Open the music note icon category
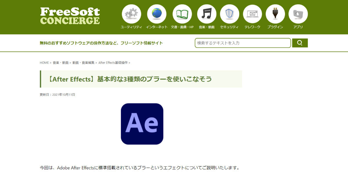Viewport: 348px width, 174px height. (x=207, y=14)
